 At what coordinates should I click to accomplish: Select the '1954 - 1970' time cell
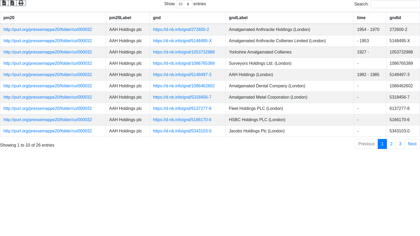click(370, 30)
